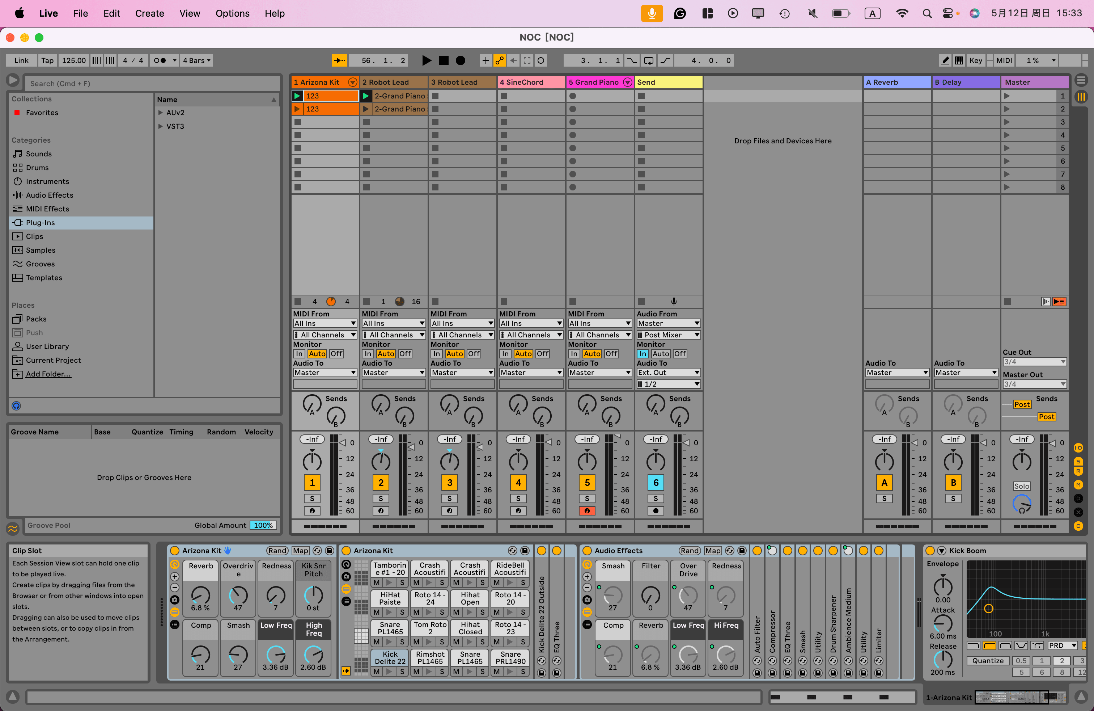Open the 4 Bars quantization dropdown
Screen dimensions: 1094x711
[197, 60]
